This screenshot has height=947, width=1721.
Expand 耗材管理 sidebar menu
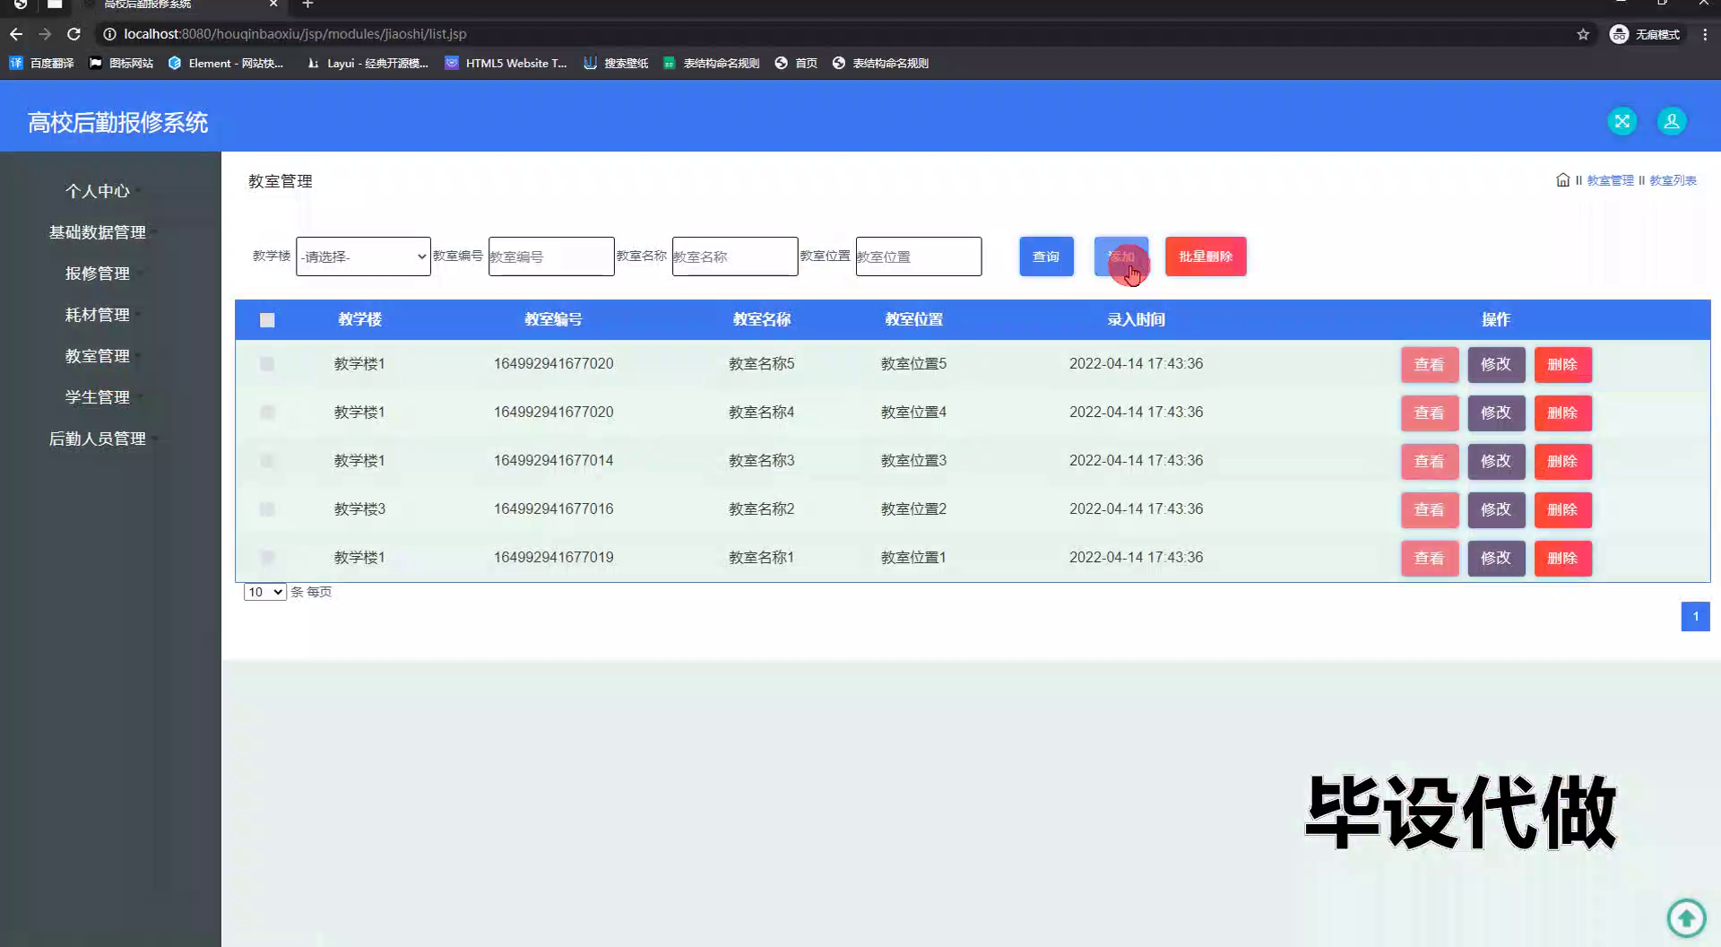coord(98,315)
